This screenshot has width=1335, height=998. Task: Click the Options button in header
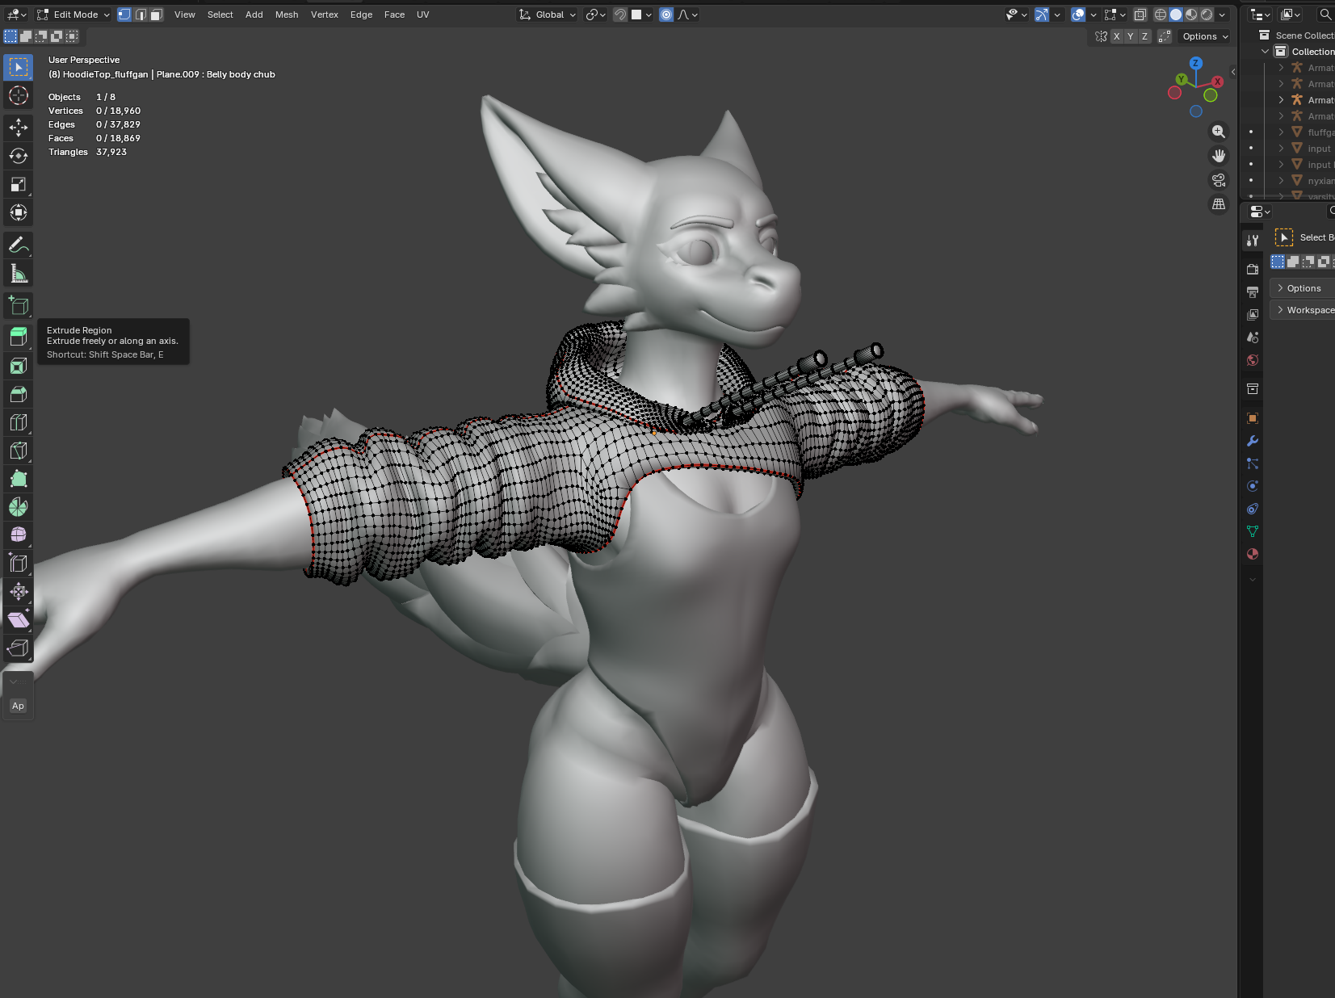1205,36
